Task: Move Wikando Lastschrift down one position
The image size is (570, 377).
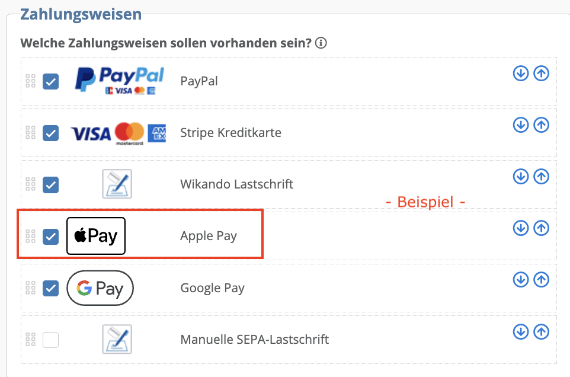Action: coord(520,177)
